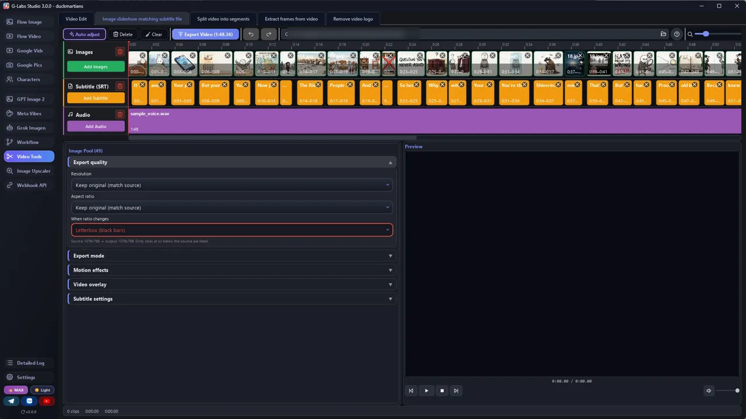Skip to the previous clip in preview
Screen dimensions: 746x419
point(411,390)
